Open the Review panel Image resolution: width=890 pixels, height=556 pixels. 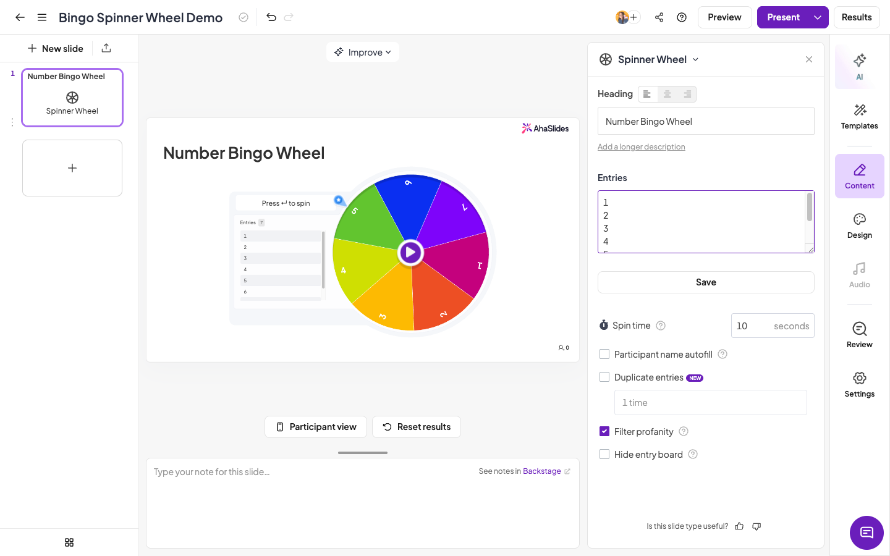[859, 335]
